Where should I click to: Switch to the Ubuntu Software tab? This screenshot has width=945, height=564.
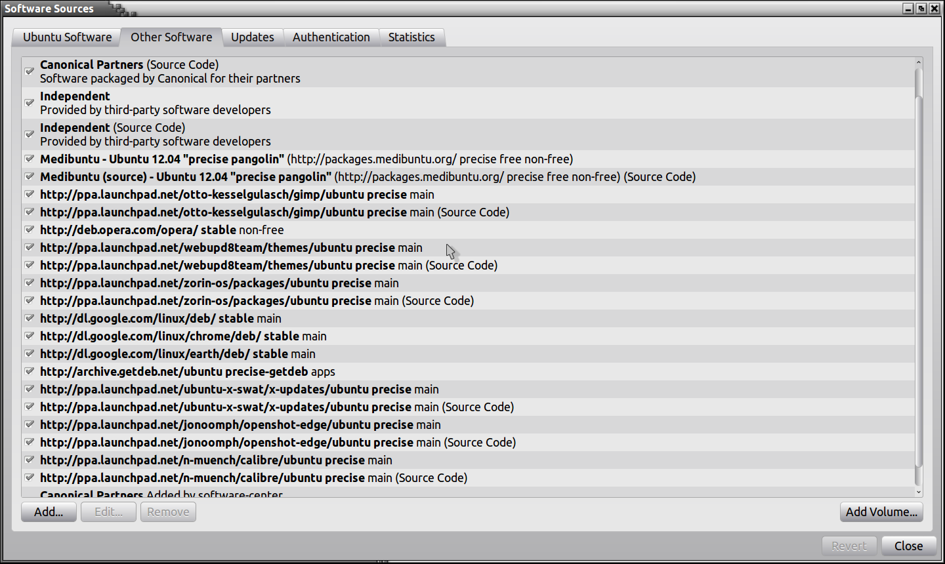(67, 37)
